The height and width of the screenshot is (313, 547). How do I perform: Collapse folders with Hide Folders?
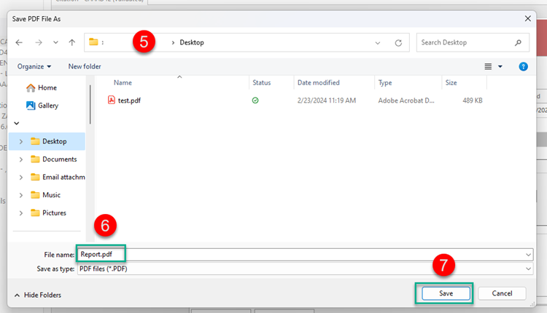click(38, 295)
